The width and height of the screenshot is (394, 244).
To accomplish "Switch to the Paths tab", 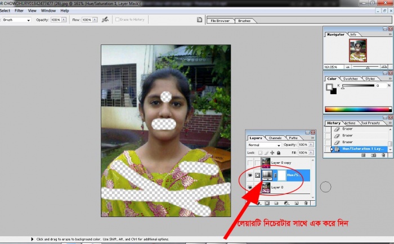I will click(293, 138).
